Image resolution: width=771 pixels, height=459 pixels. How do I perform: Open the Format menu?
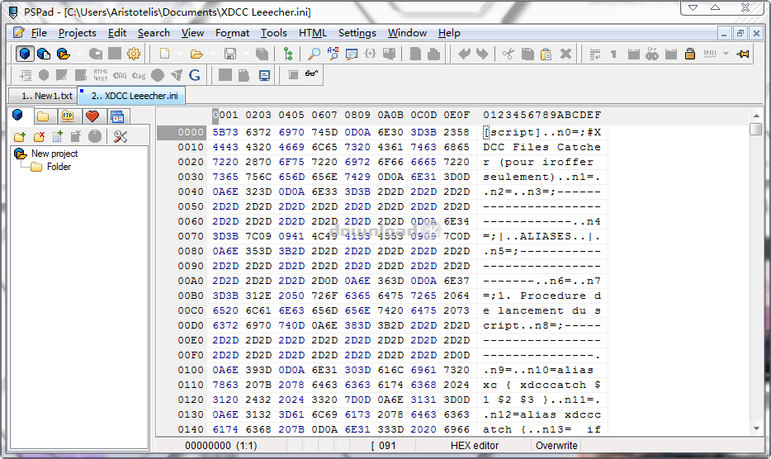(x=232, y=33)
